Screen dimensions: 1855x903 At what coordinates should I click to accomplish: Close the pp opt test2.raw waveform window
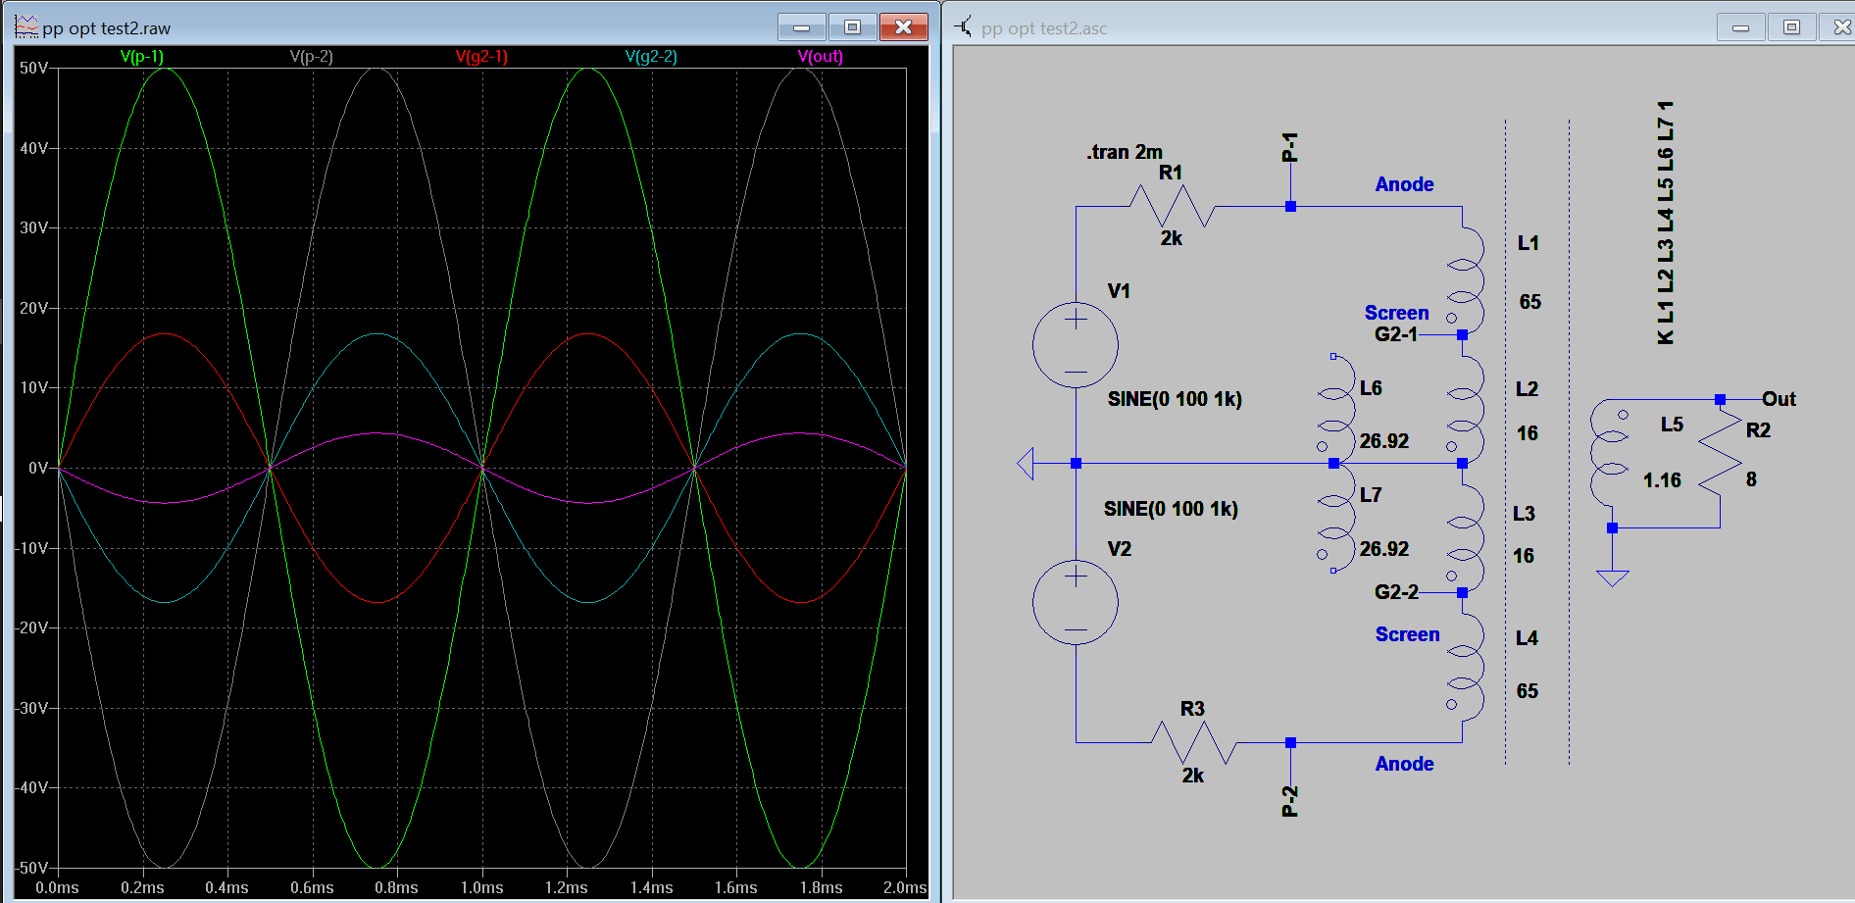click(904, 27)
